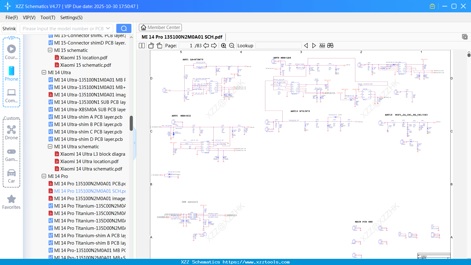Viewport: 471px width, 265px height.
Task: Click the binoculars search icon
Action: tap(330, 46)
